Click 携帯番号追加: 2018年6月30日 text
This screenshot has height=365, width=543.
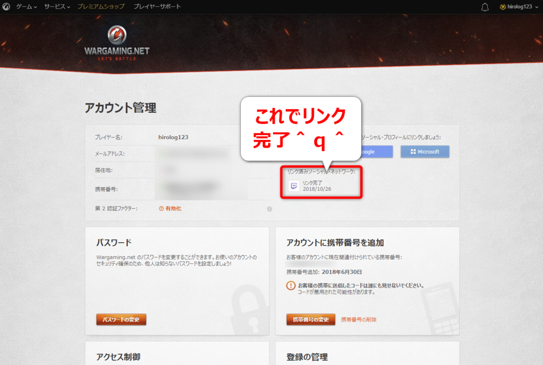tap(324, 272)
